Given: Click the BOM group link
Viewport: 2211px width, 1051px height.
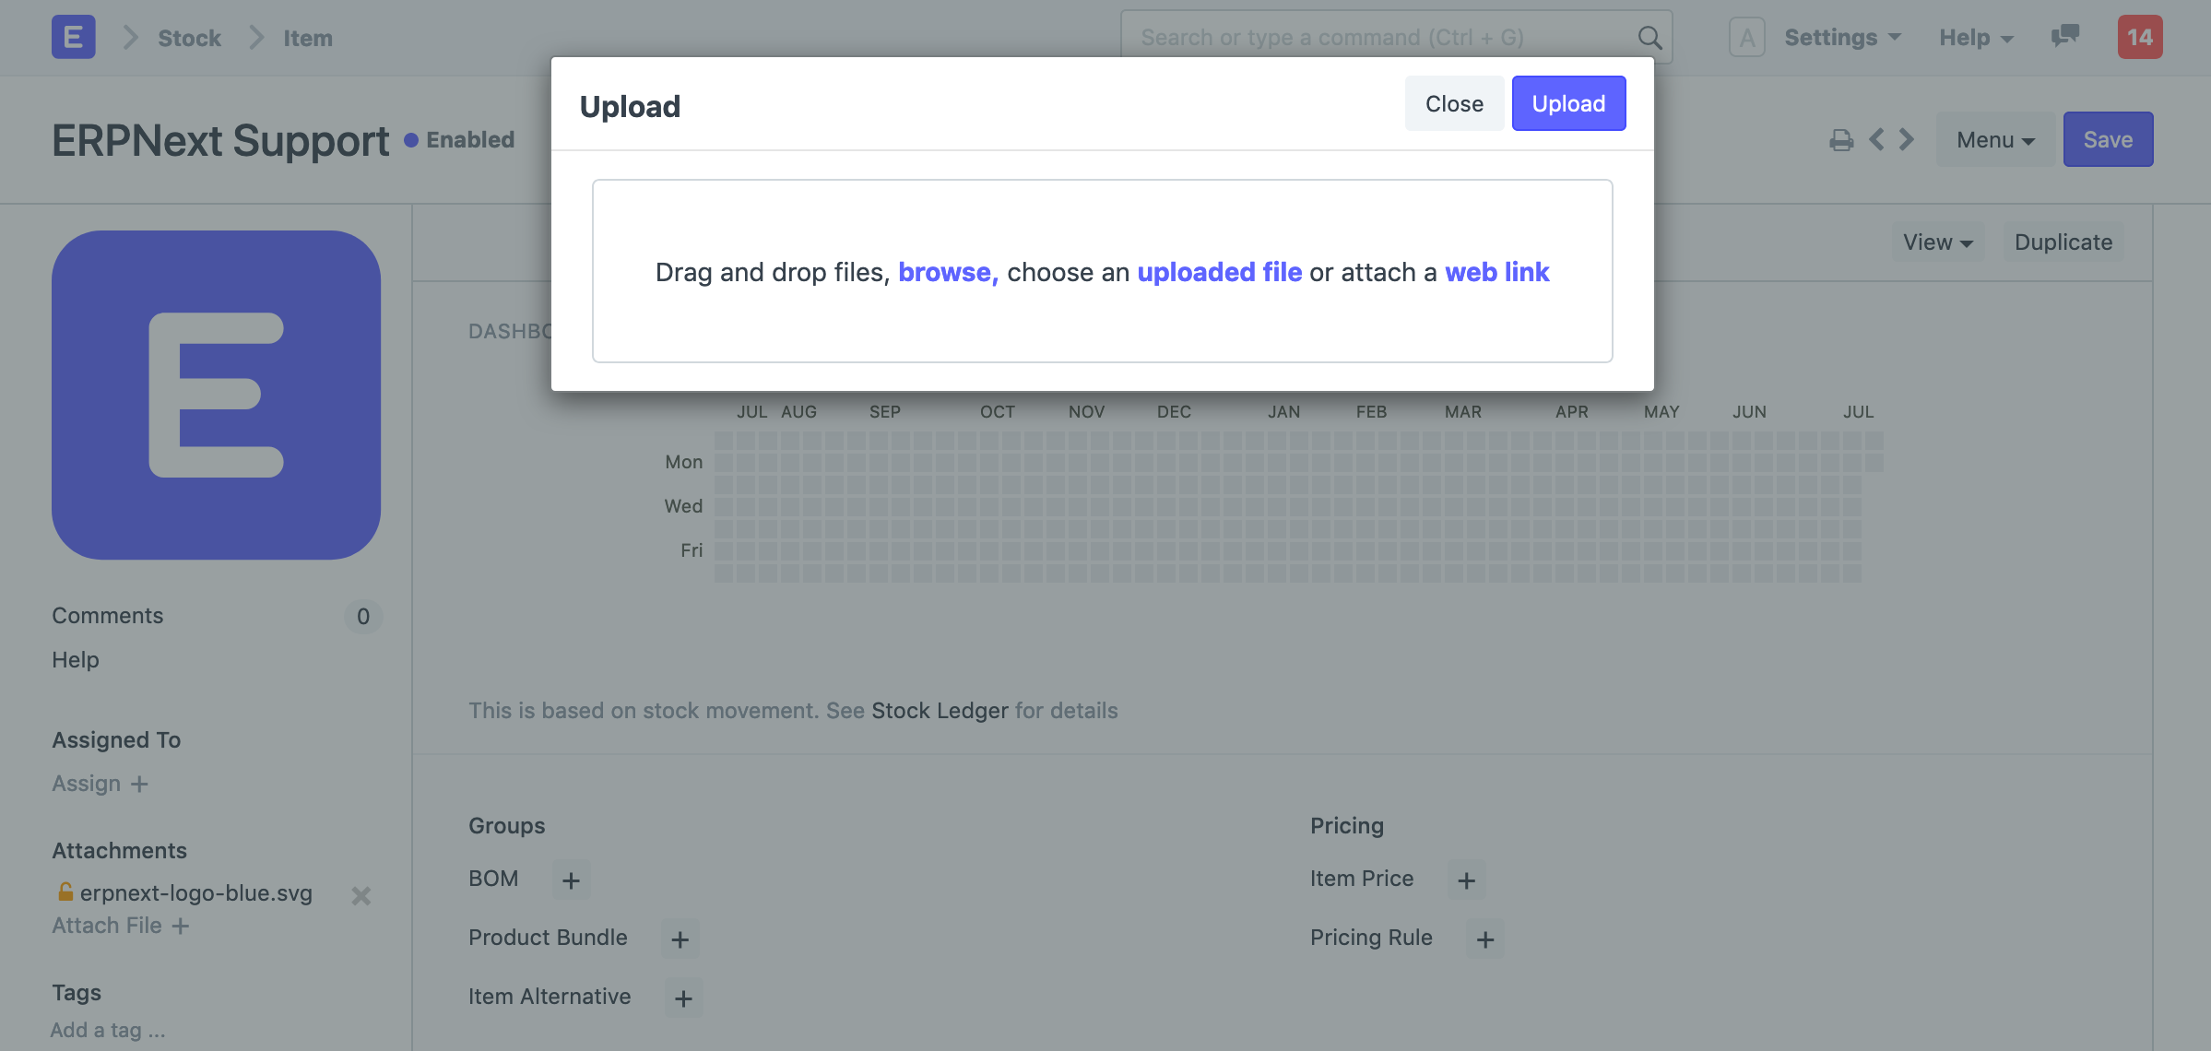Looking at the screenshot, I should click(x=493, y=879).
